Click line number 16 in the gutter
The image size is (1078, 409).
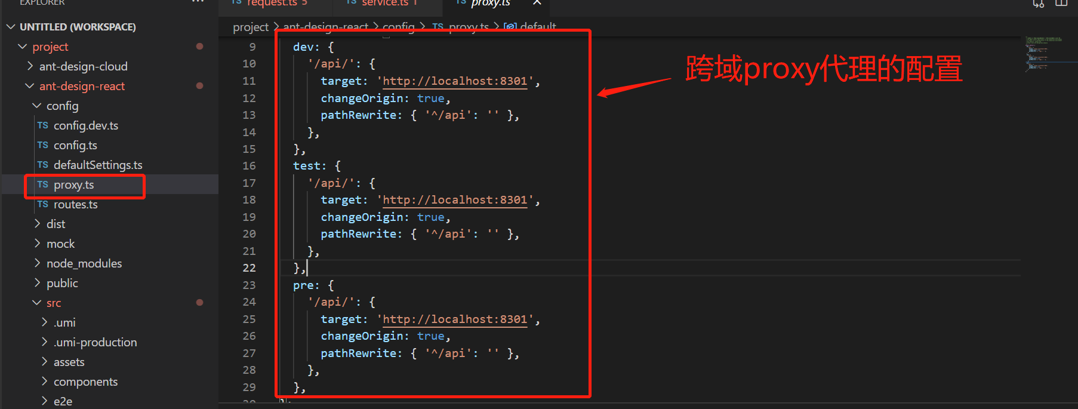click(x=249, y=166)
